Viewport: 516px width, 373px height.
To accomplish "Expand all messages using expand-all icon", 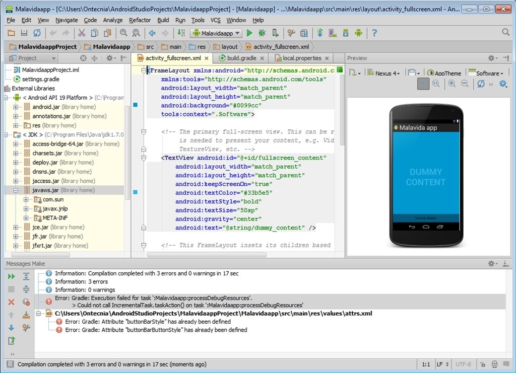I will coord(26,276).
